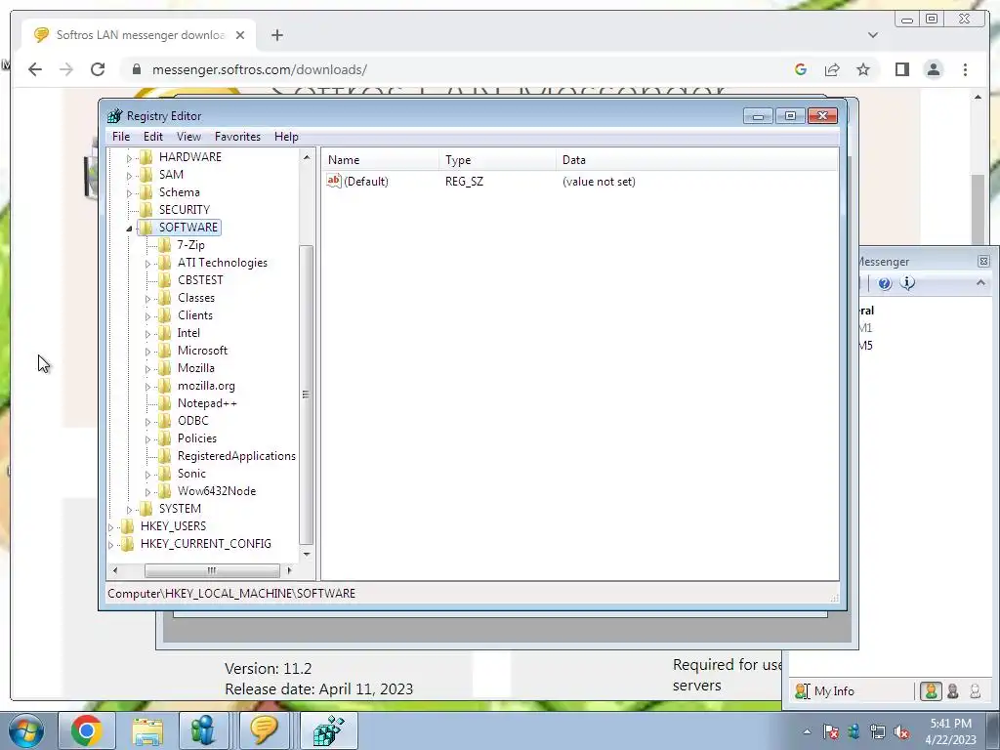Image resolution: width=1000 pixels, height=750 pixels.
Task: Expand the Classes key
Action: [147, 299]
